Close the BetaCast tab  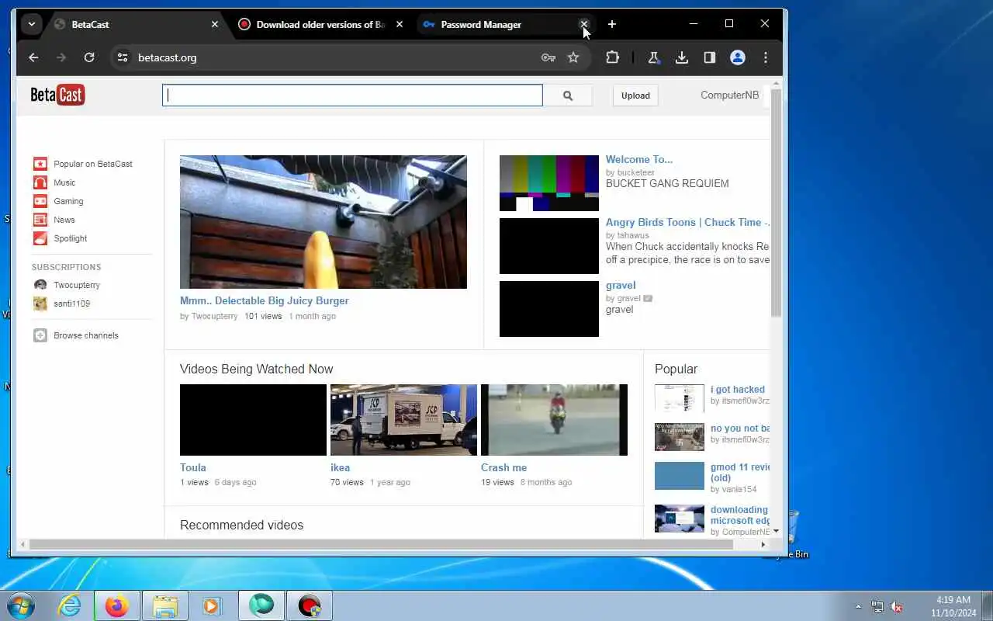pyautogui.click(x=215, y=24)
